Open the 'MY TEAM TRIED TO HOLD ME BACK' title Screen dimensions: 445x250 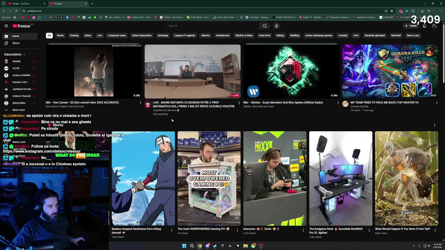384,102
